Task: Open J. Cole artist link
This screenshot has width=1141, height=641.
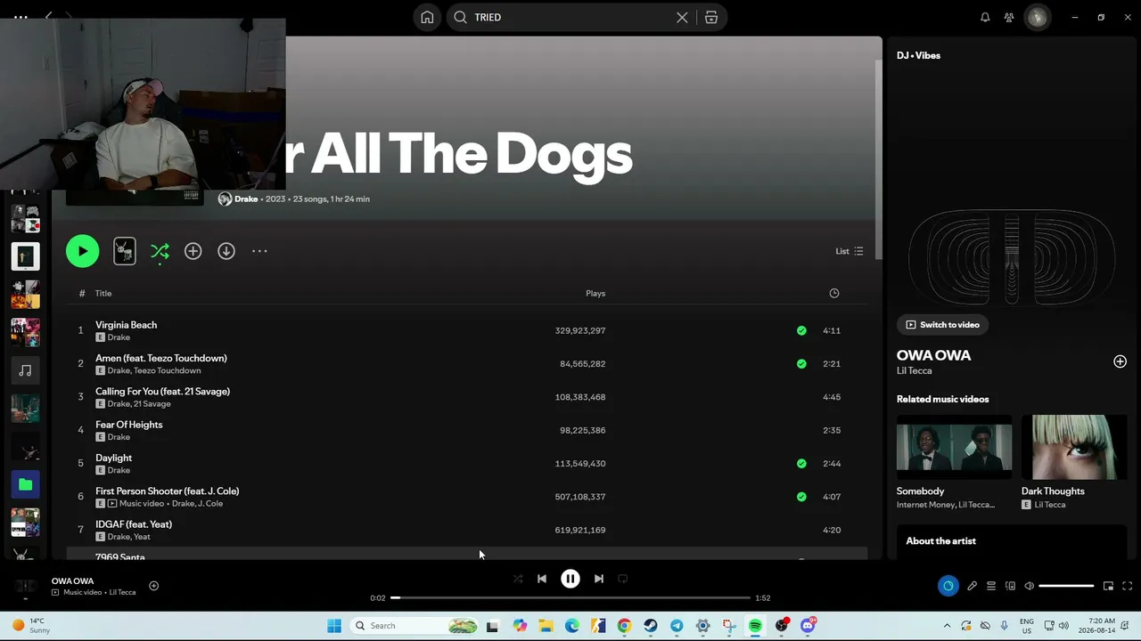Action: (210, 504)
